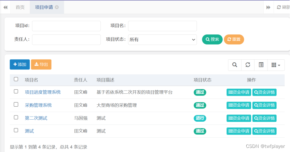Open the columns grid dropdown
The height and width of the screenshot is (152, 290).
(x=276, y=65)
